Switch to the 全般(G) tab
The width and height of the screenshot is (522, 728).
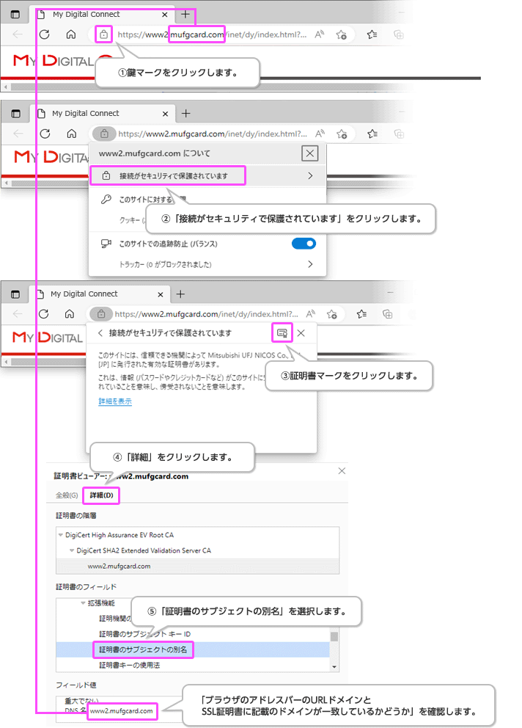[x=67, y=495]
